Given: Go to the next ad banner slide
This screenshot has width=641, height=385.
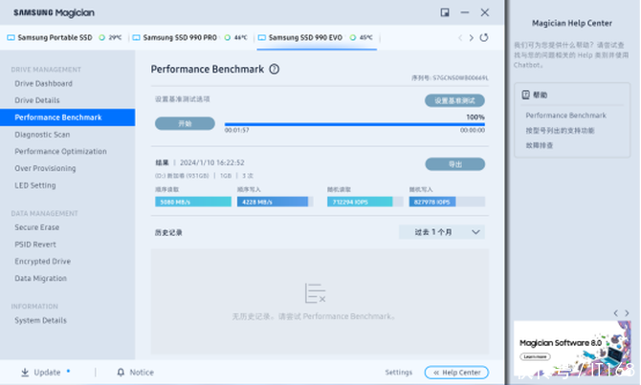Looking at the screenshot, I should pyautogui.click(x=626, y=313).
